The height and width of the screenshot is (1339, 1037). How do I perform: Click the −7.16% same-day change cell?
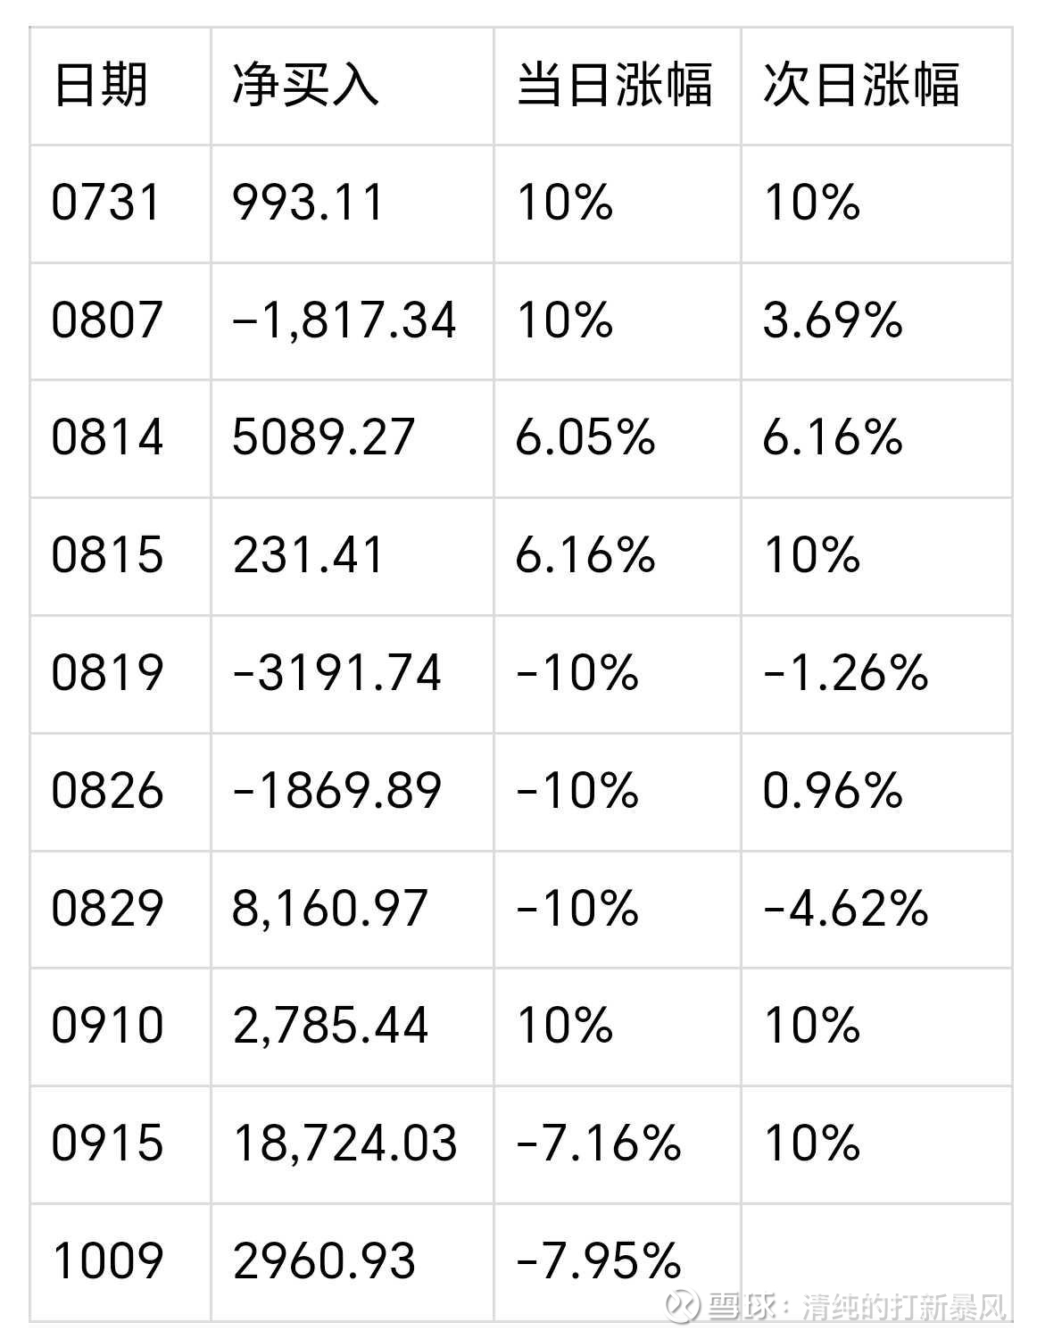point(598,1144)
